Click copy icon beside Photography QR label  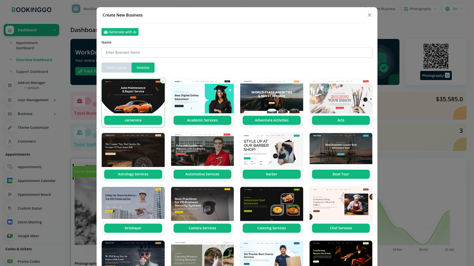click(447, 76)
